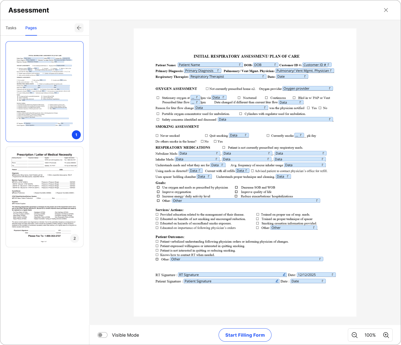The width and height of the screenshot is (401, 345).
Task: Click the Patient Name input field
Action: tap(210, 65)
